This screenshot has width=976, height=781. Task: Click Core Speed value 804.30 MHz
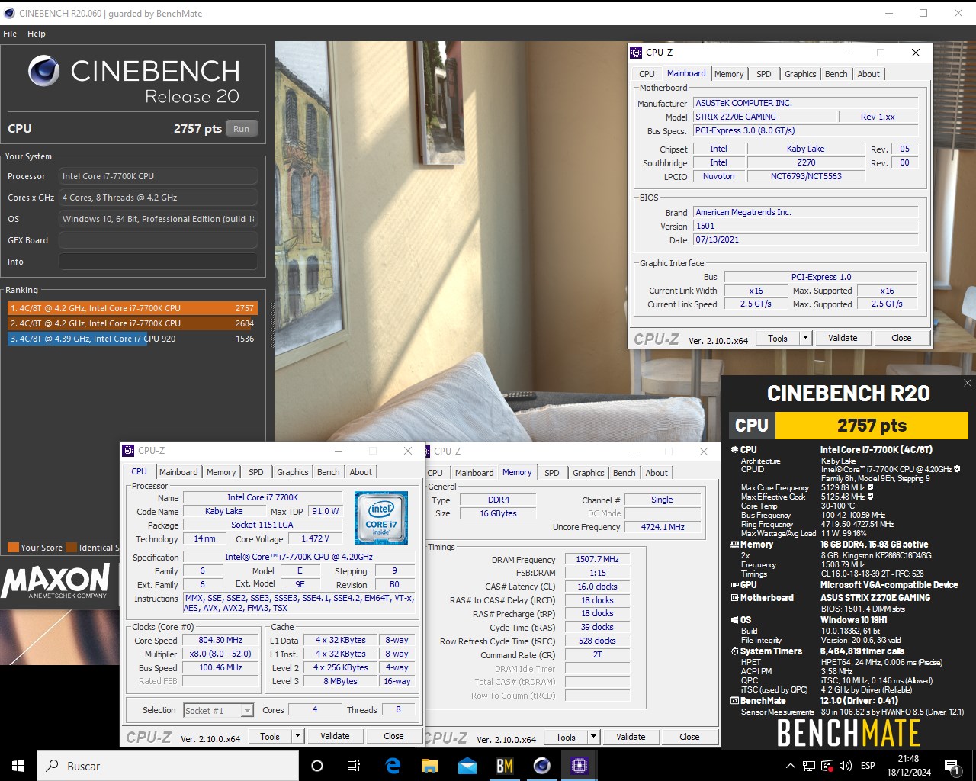[220, 640]
